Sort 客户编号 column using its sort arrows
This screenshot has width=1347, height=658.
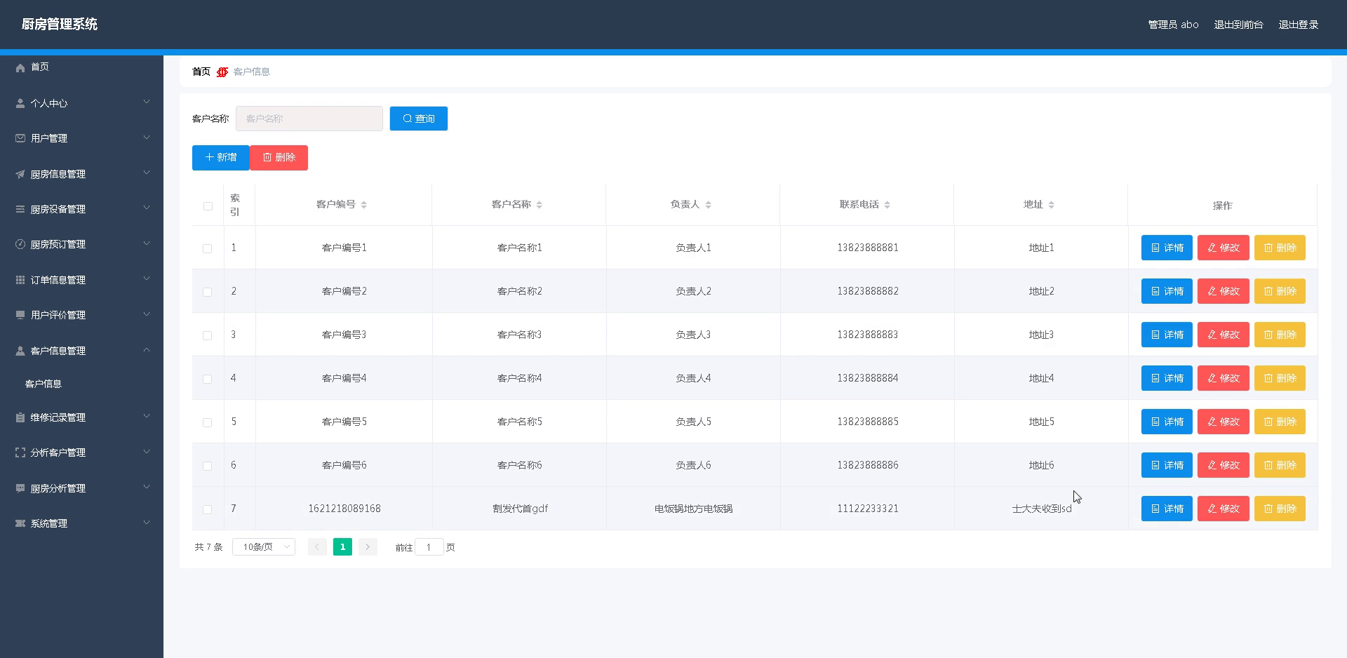(363, 205)
